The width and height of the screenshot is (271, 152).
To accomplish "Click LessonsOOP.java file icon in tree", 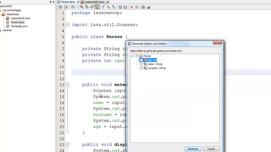I will [8, 18].
